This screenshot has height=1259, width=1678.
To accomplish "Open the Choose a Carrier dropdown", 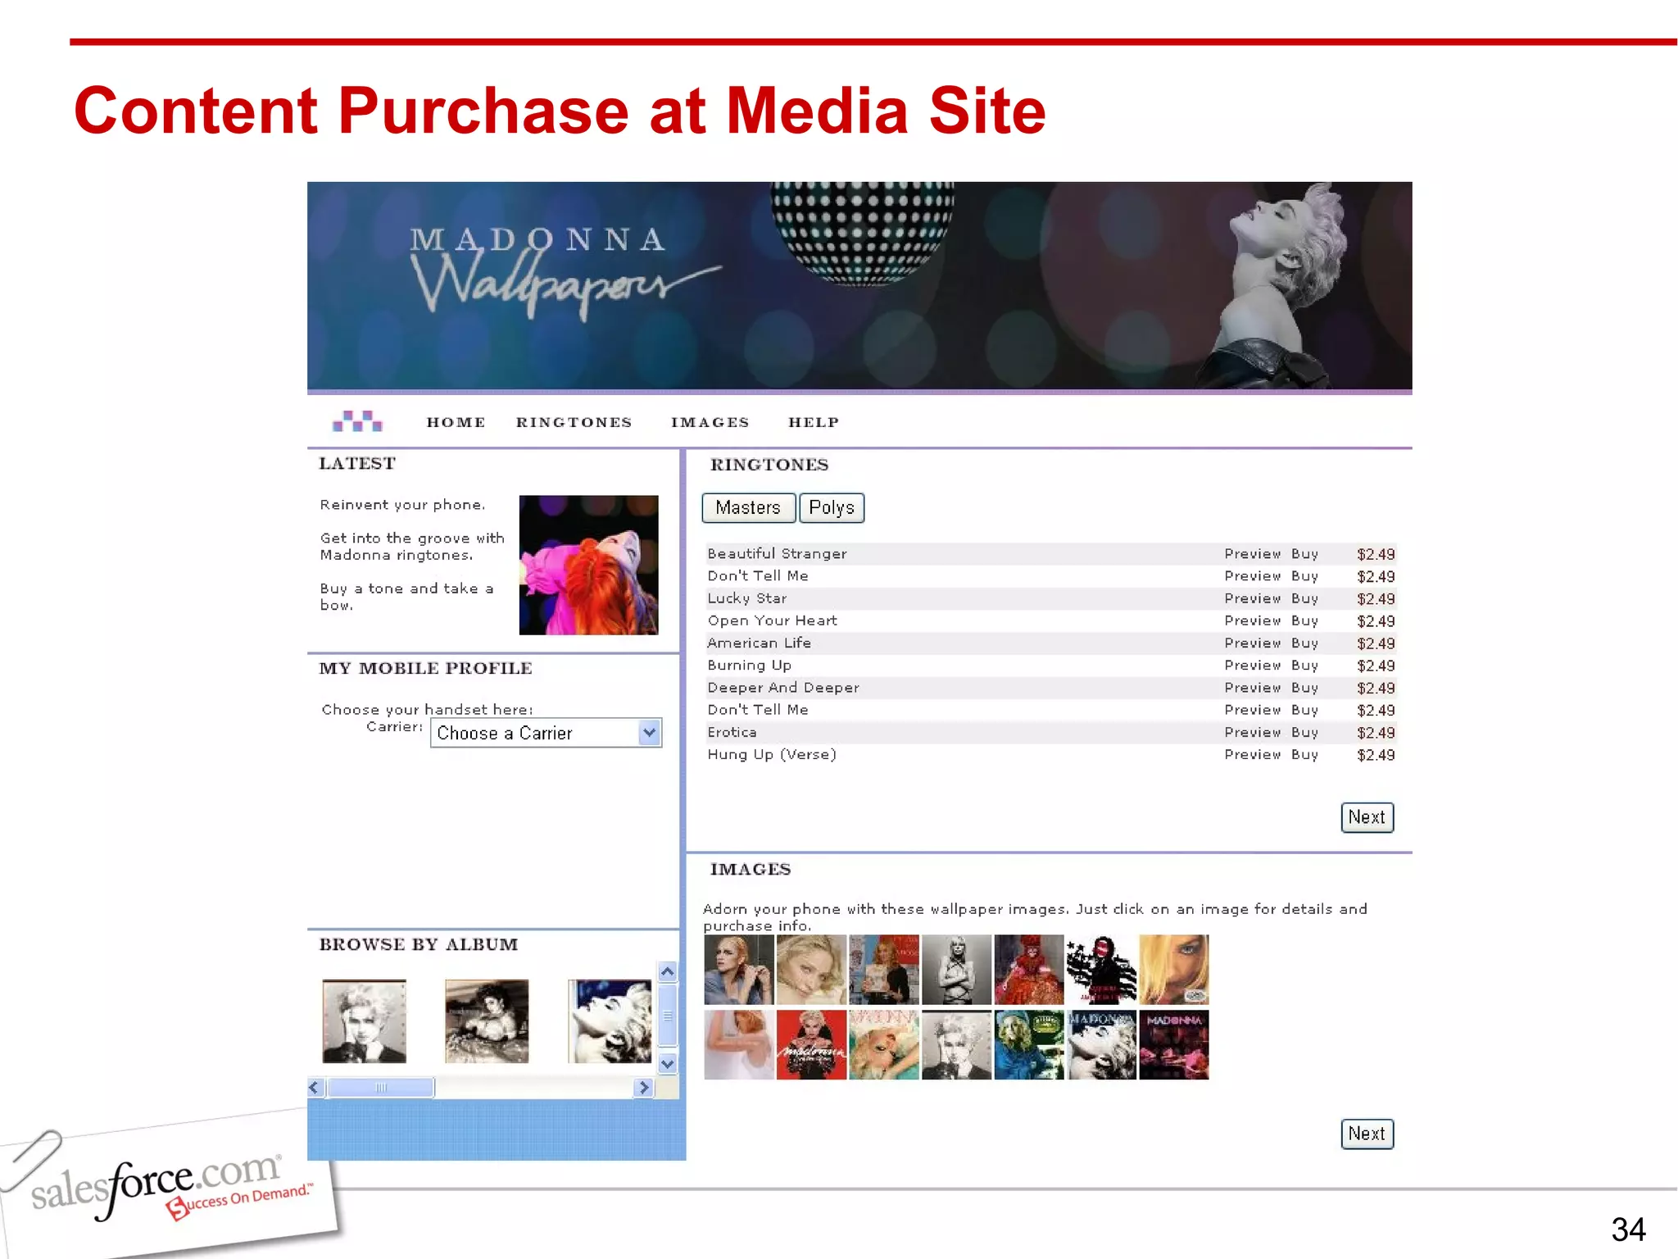I will (x=546, y=733).
